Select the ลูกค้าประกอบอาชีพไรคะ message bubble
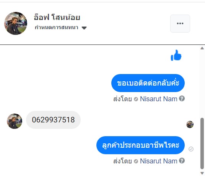 tap(140, 145)
